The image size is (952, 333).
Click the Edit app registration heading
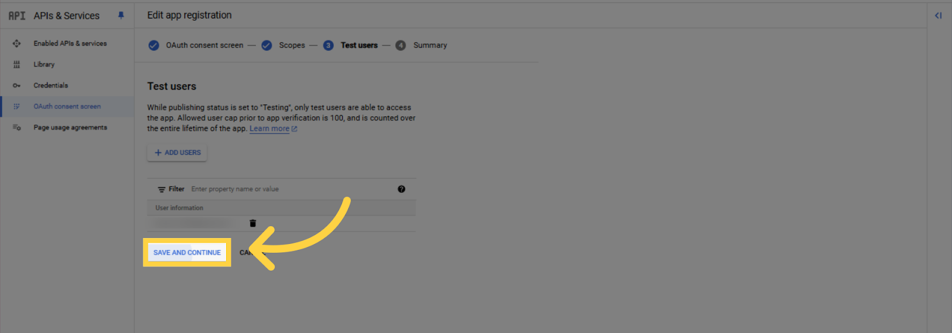click(x=190, y=15)
